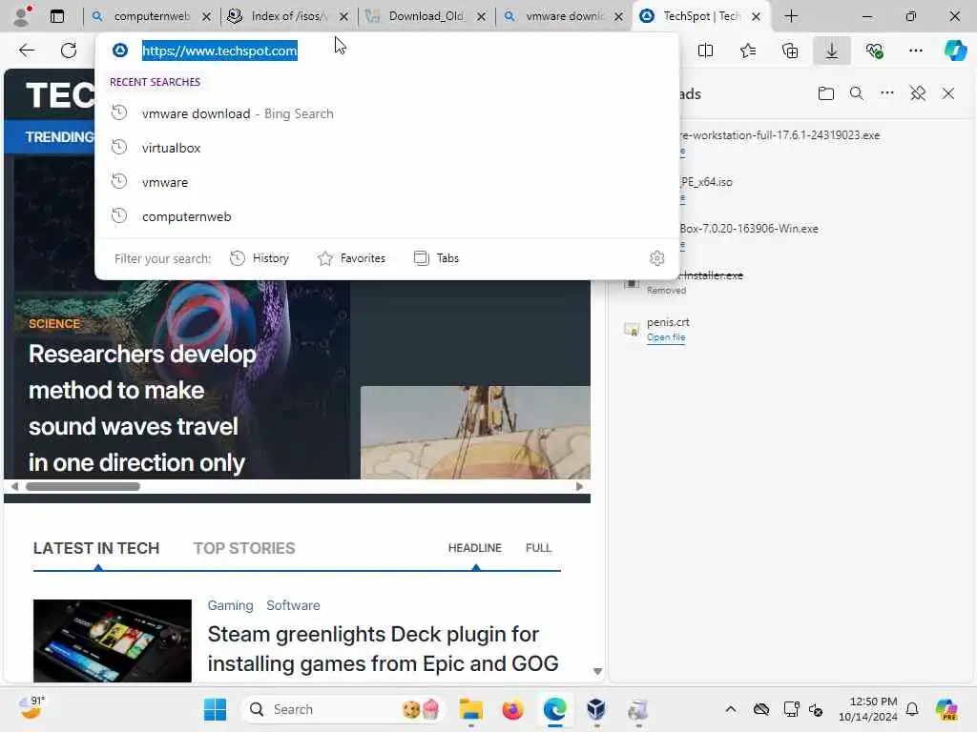Select the PE_x64.iso download entry
This screenshot has width=977, height=732.
click(706, 182)
